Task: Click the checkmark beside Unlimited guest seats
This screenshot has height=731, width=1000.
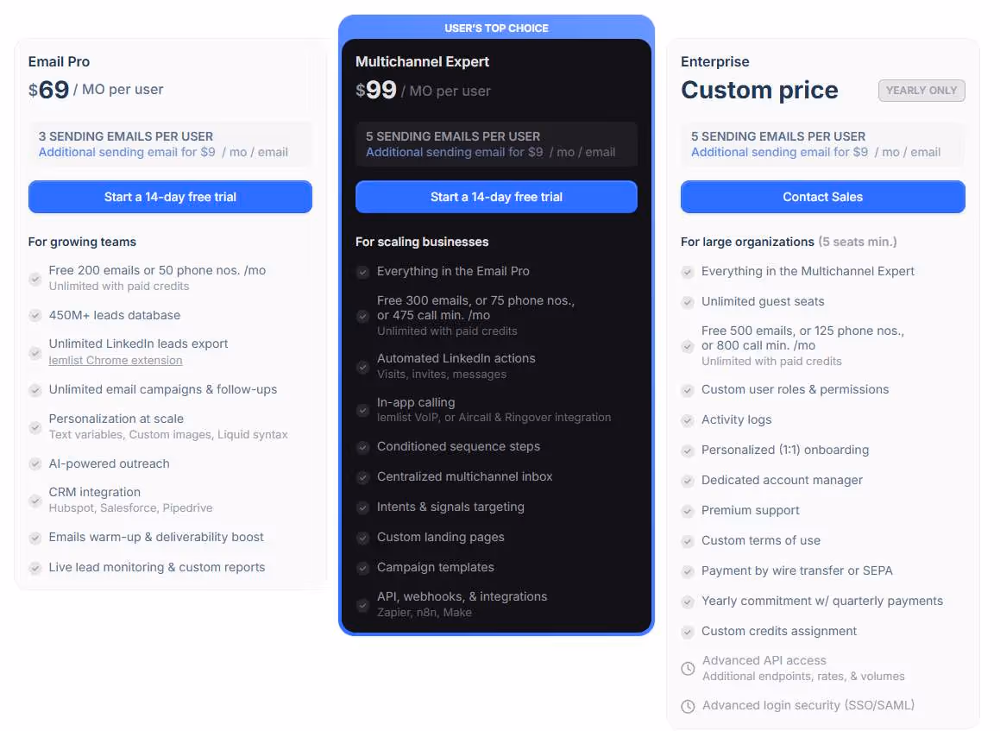Action: [688, 301]
